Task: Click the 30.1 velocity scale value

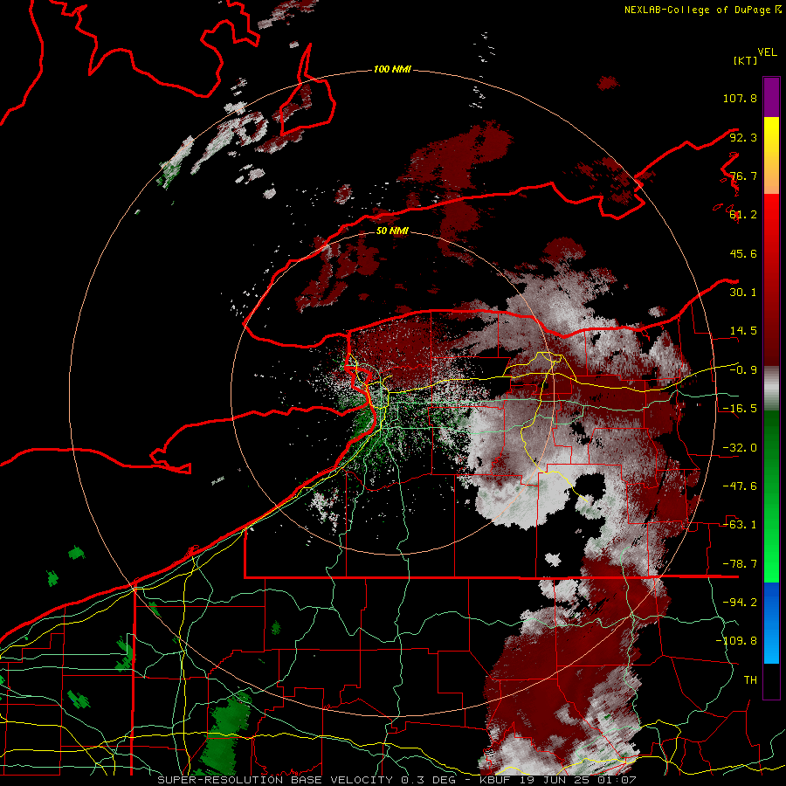Action: pyautogui.click(x=743, y=293)
